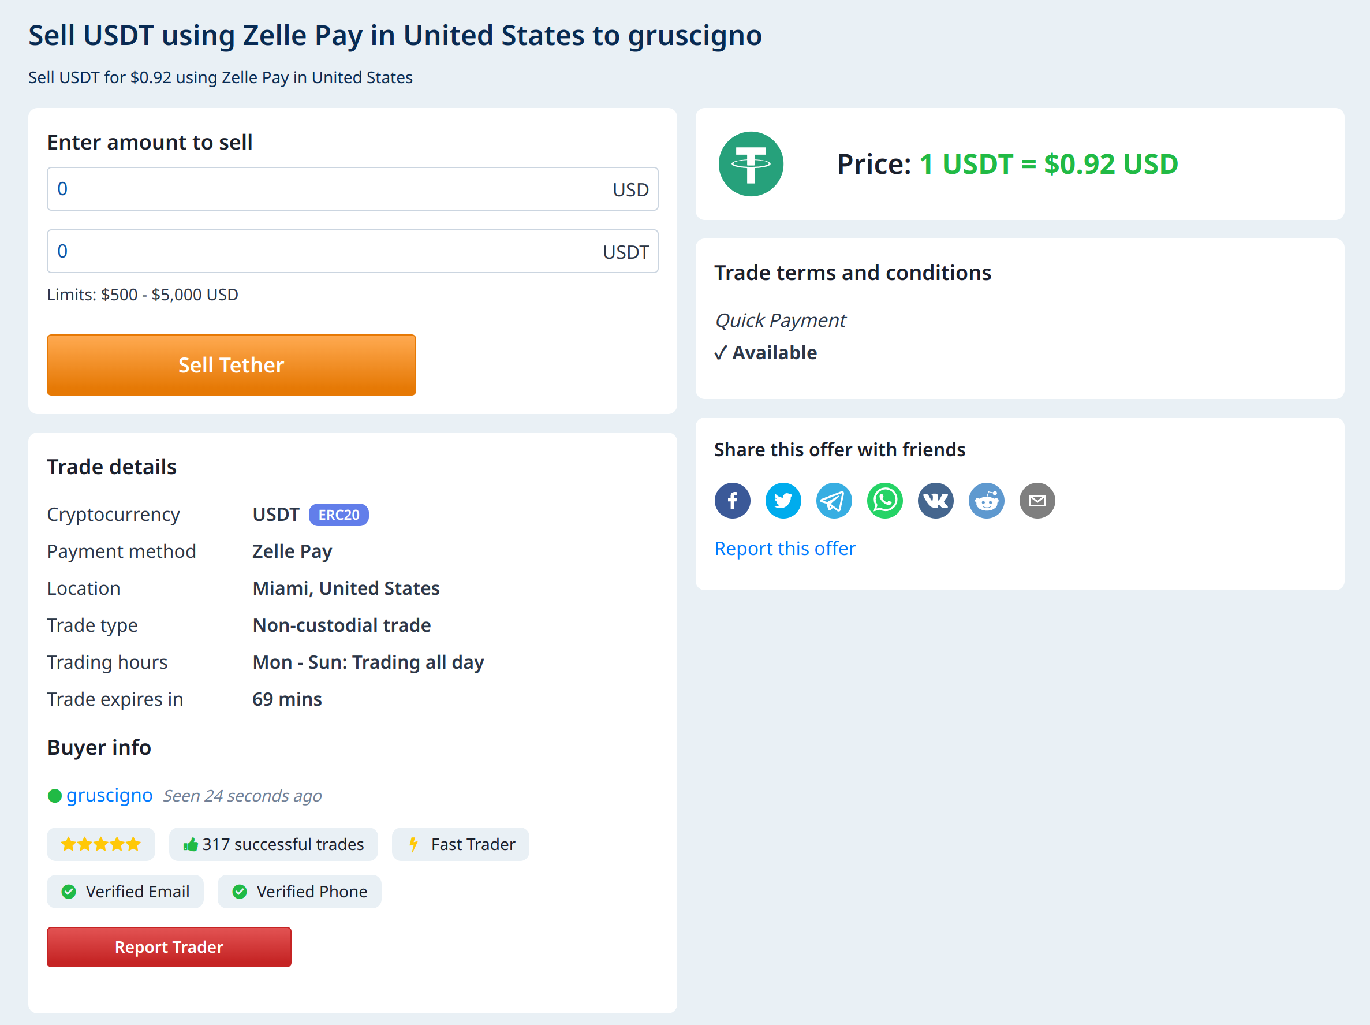Click the star rating display
The width and height of the screenshot is (1370, 1025).
(101, 844)
